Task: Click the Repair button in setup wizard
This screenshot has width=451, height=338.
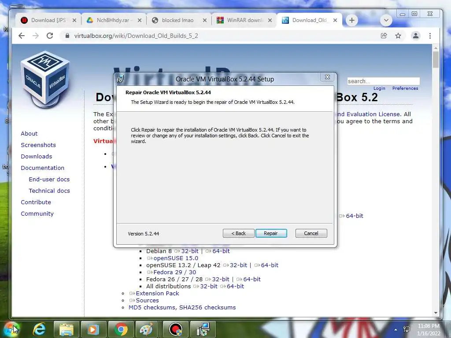Action: 271,233
